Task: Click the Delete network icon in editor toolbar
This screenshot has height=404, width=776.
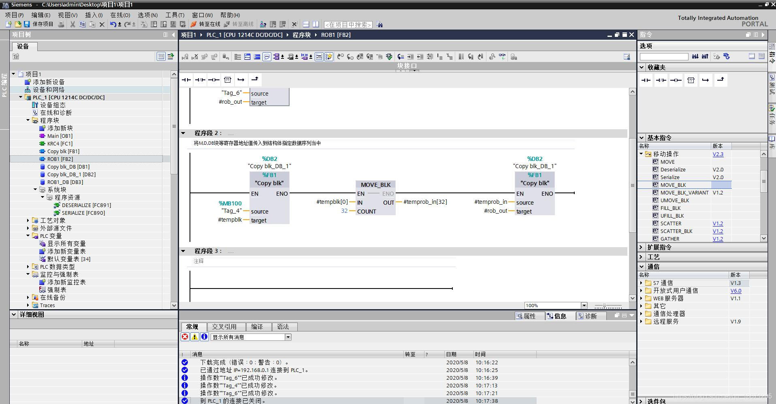Action: (195, 57)
